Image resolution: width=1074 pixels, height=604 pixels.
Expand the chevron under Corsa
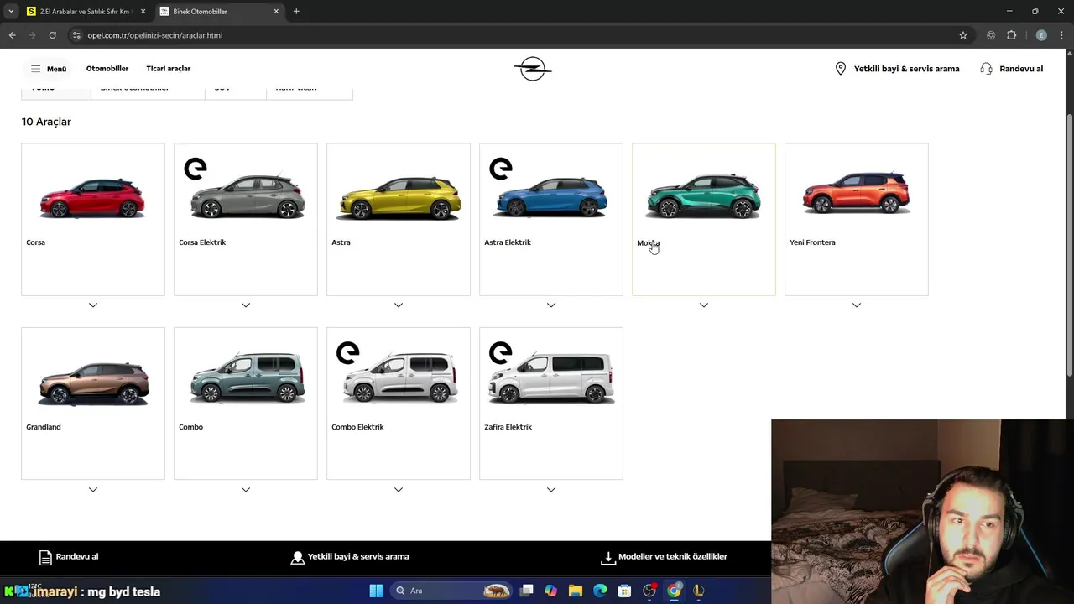pos(93,305)
